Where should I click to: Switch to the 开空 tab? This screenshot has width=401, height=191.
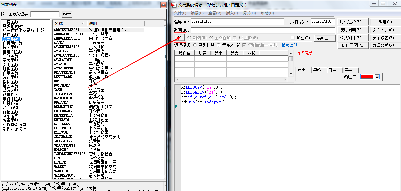(x=333, y=70)
